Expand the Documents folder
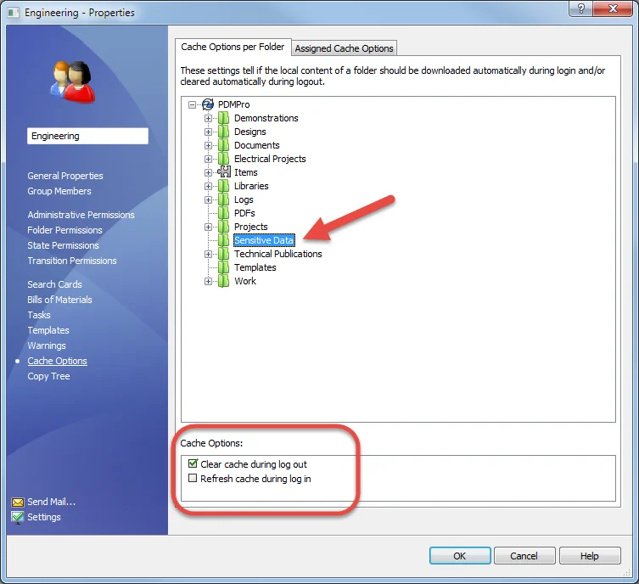 pos(208,145)
